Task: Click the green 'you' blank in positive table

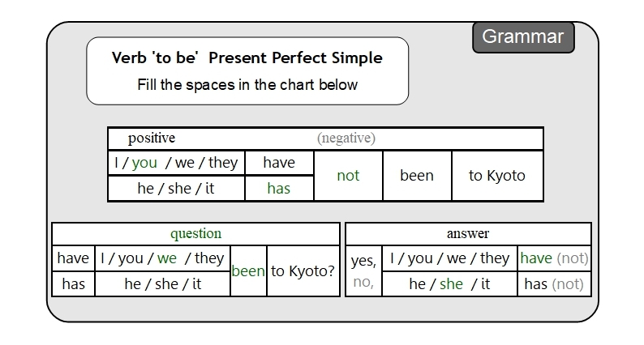Action: click(144, 163)
